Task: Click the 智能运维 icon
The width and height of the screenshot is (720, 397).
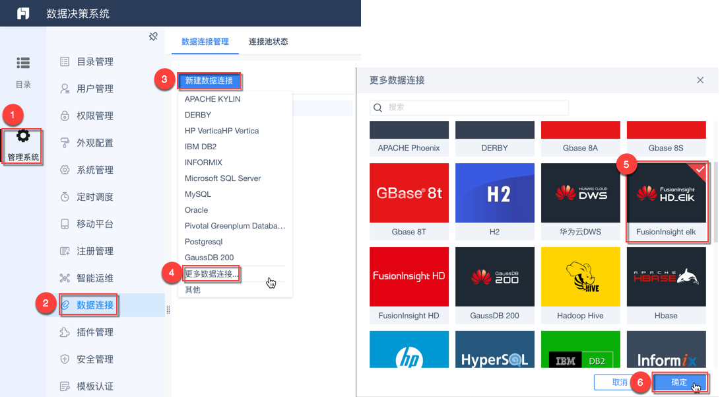Action: tap(65, 278)
